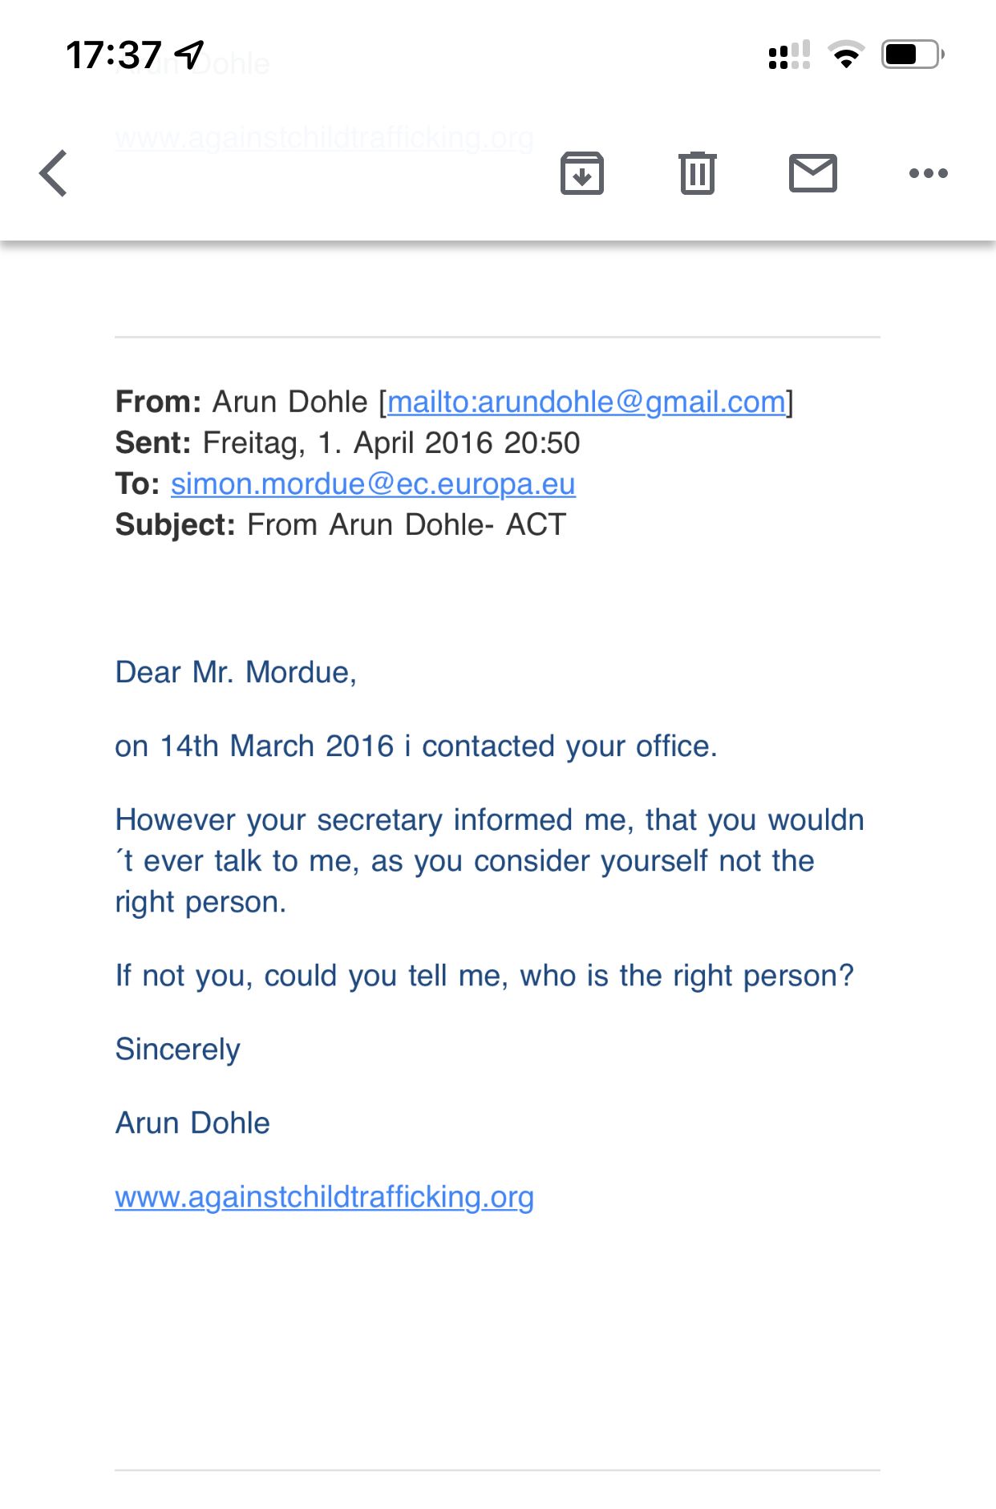Tap the Wi-Fi status icon
The height and width of the screenshot is (1509, 996).
tap(846, 55)
